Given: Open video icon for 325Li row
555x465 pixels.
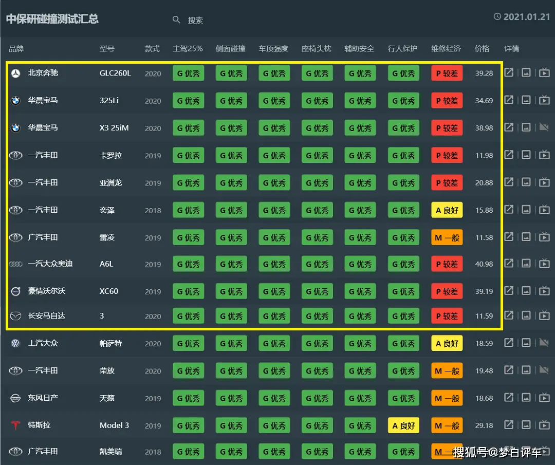Looking at the screenshot, I should pos(544,100).
